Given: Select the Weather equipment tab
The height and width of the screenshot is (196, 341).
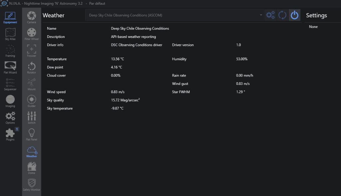Looking at the screenshot, I should [32, 152].
